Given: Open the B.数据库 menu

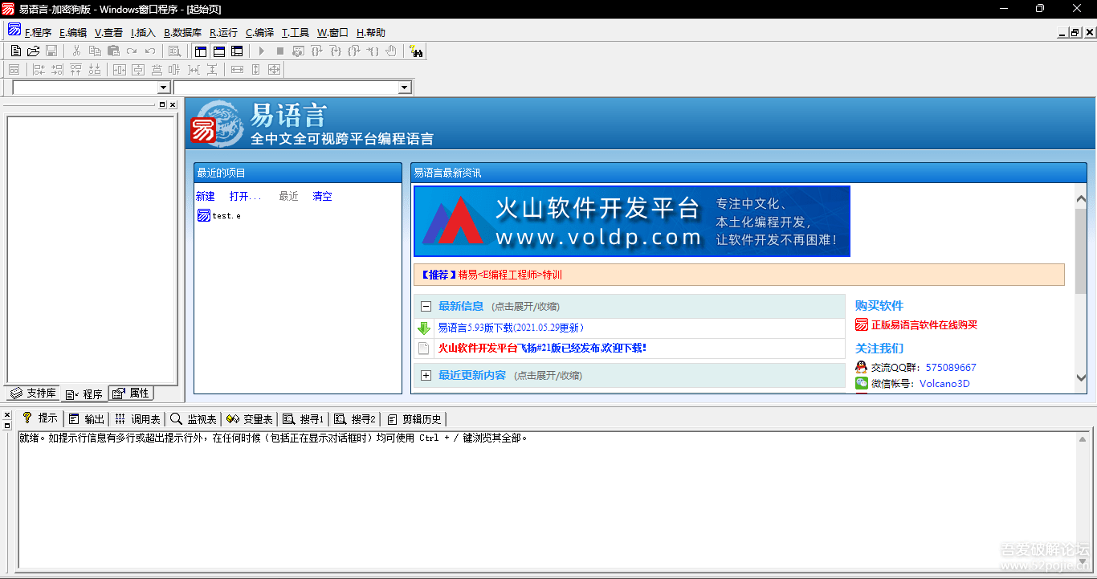Looking at the screenshot, I should (x=182, y=32).
